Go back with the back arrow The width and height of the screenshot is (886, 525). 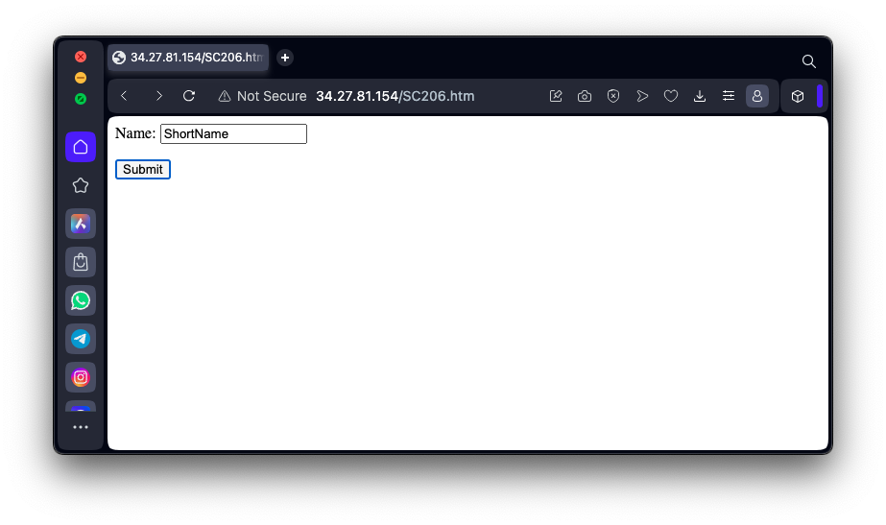click(124, 96)
